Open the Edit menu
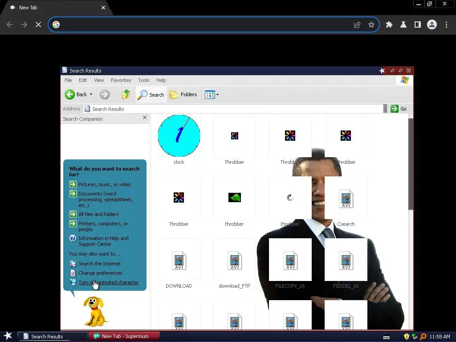This screenshot has width=456, height=342. pyautogui.click(x=83, y=80)
